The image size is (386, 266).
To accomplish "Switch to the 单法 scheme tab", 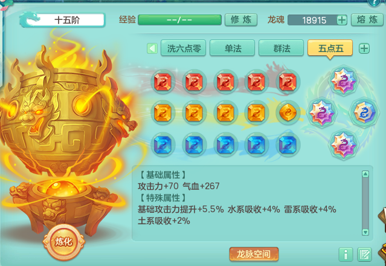I will 232,48.
